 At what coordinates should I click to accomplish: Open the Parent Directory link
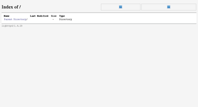click(15, 19)
